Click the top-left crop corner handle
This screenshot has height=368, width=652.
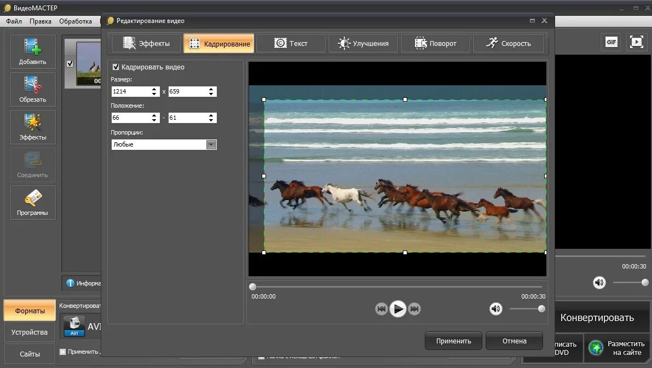[264, 100]
